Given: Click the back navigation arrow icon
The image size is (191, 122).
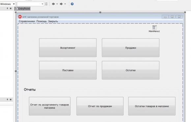Looking at the screenshot, I should [x=53, y=4].
